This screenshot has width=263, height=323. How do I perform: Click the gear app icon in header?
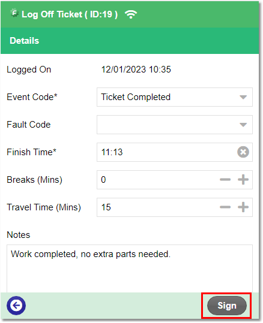14,13
